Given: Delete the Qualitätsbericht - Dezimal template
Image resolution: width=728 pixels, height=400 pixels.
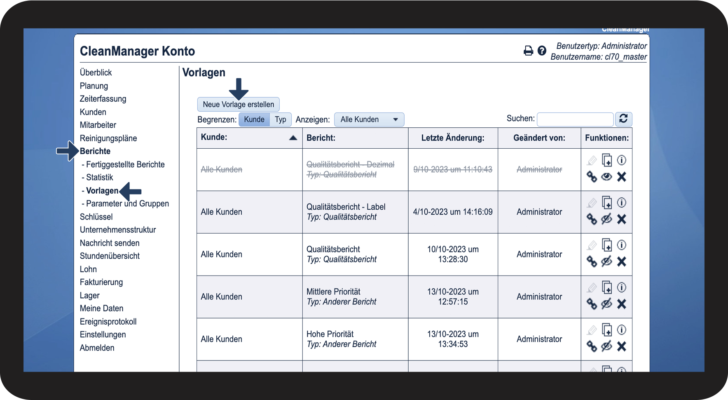Looking at the screenshot, I should pyautogui.click(x=622, y=177).
